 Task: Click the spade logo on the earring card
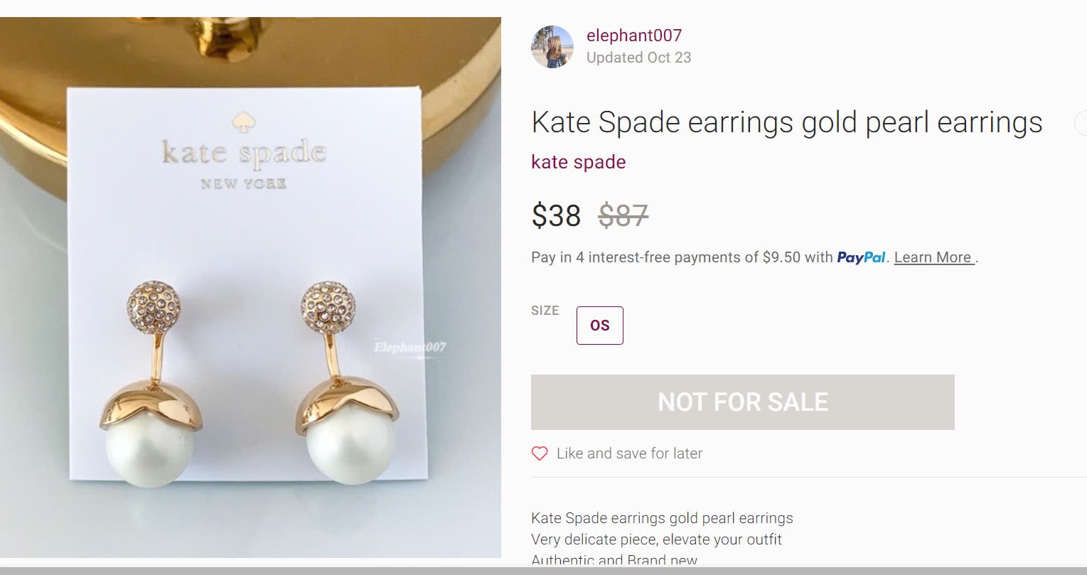pos(245,123)
